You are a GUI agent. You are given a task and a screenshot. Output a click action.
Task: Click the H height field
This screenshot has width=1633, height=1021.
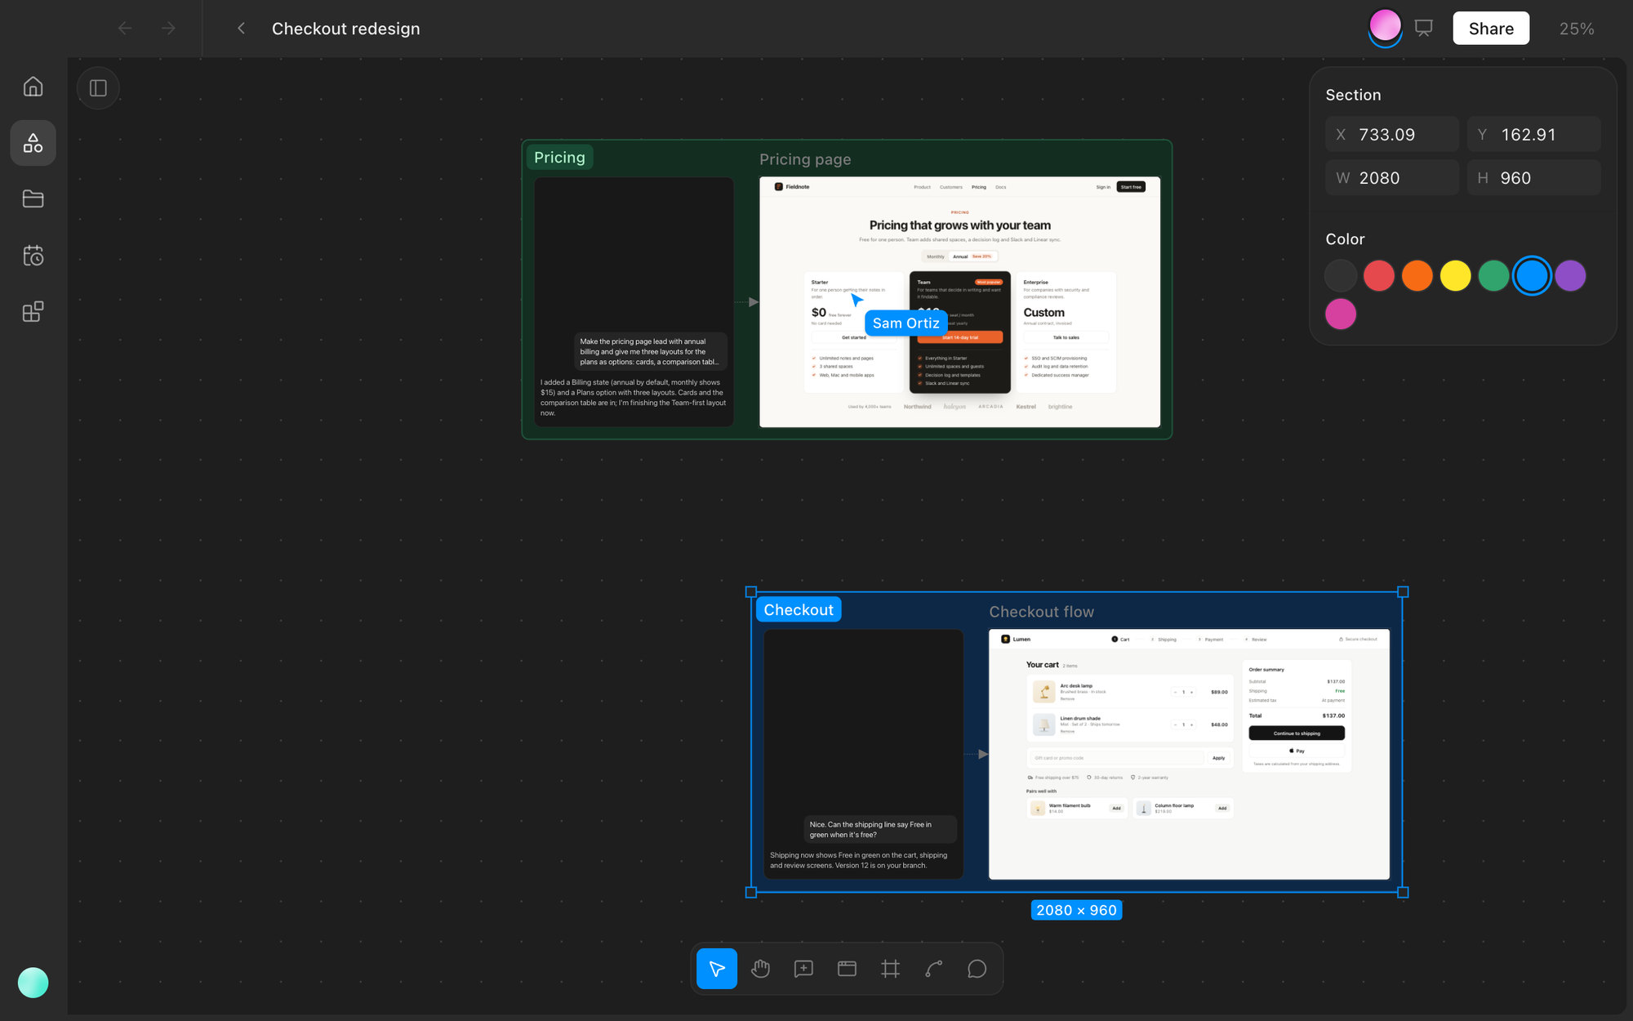coord(1533,178)
